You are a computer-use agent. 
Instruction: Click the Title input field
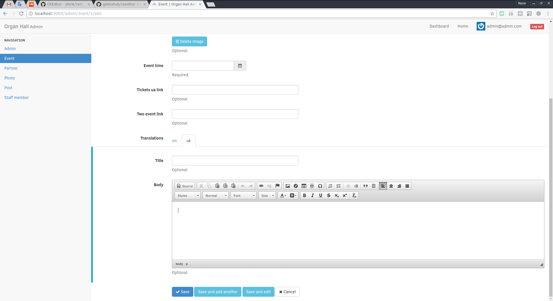[x=235, y=161]
